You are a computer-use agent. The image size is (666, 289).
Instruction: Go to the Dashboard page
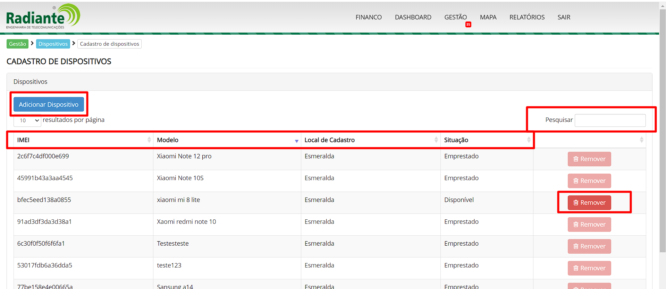pos(413,17)
